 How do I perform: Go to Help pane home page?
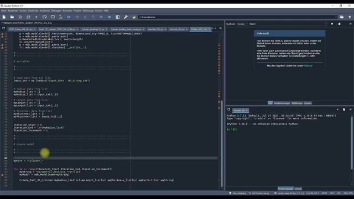tap(332, 24)
